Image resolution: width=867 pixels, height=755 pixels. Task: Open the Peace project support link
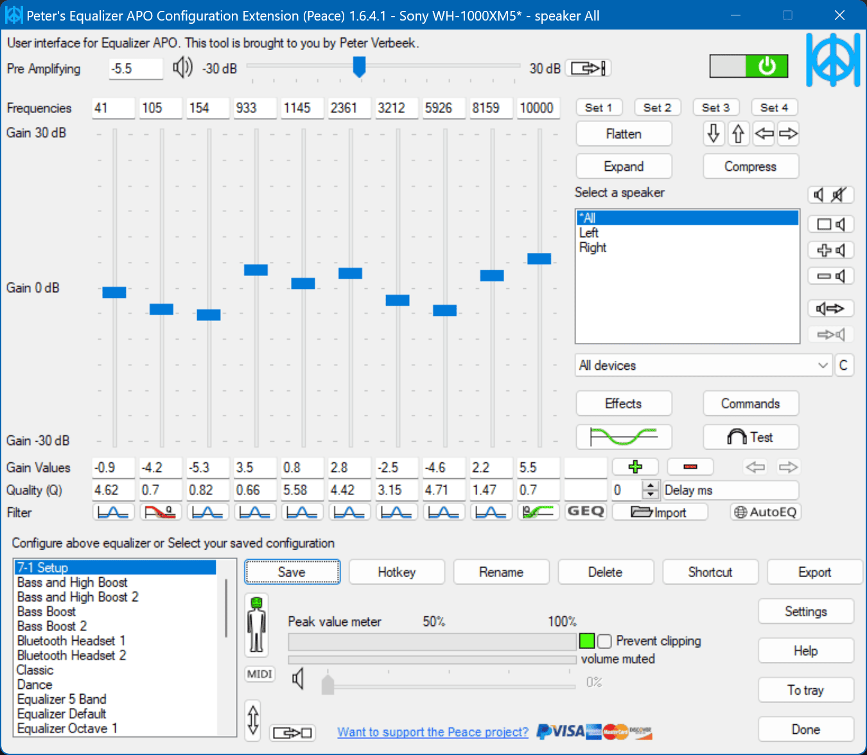(433, 732)
